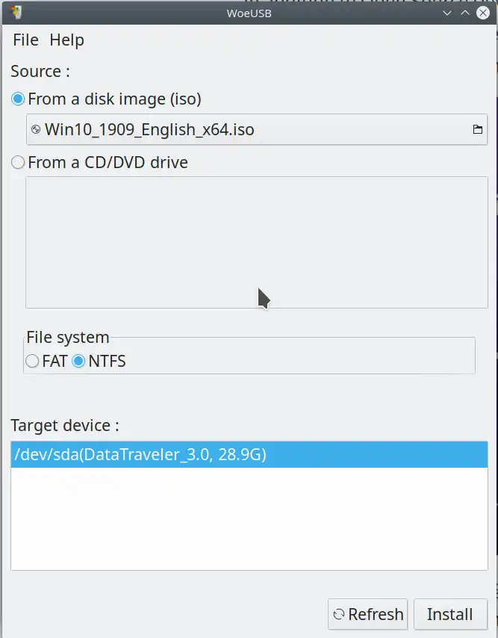Click the Install button

450,614
